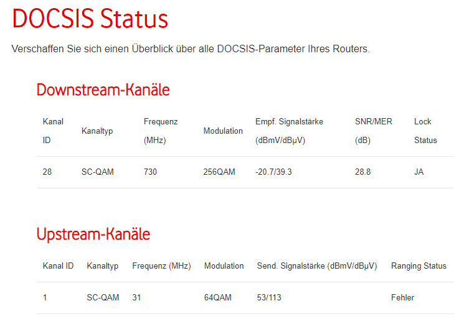Click the DOCSIS Status page title

pyautogui.click(x=90, y=19)
